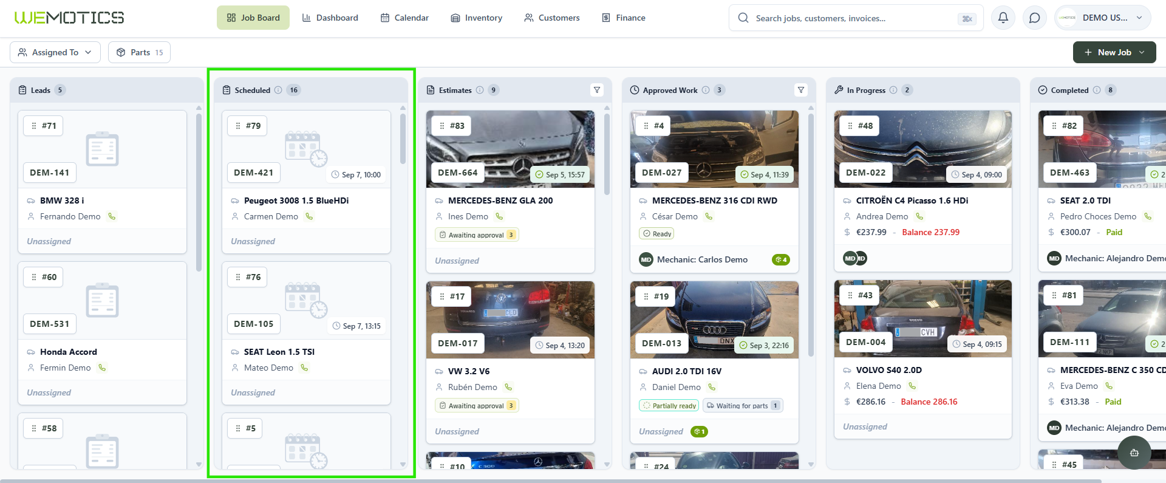Show info for the In Progress column
This screenshot has height=483, width=1166.
click(893, 90)
